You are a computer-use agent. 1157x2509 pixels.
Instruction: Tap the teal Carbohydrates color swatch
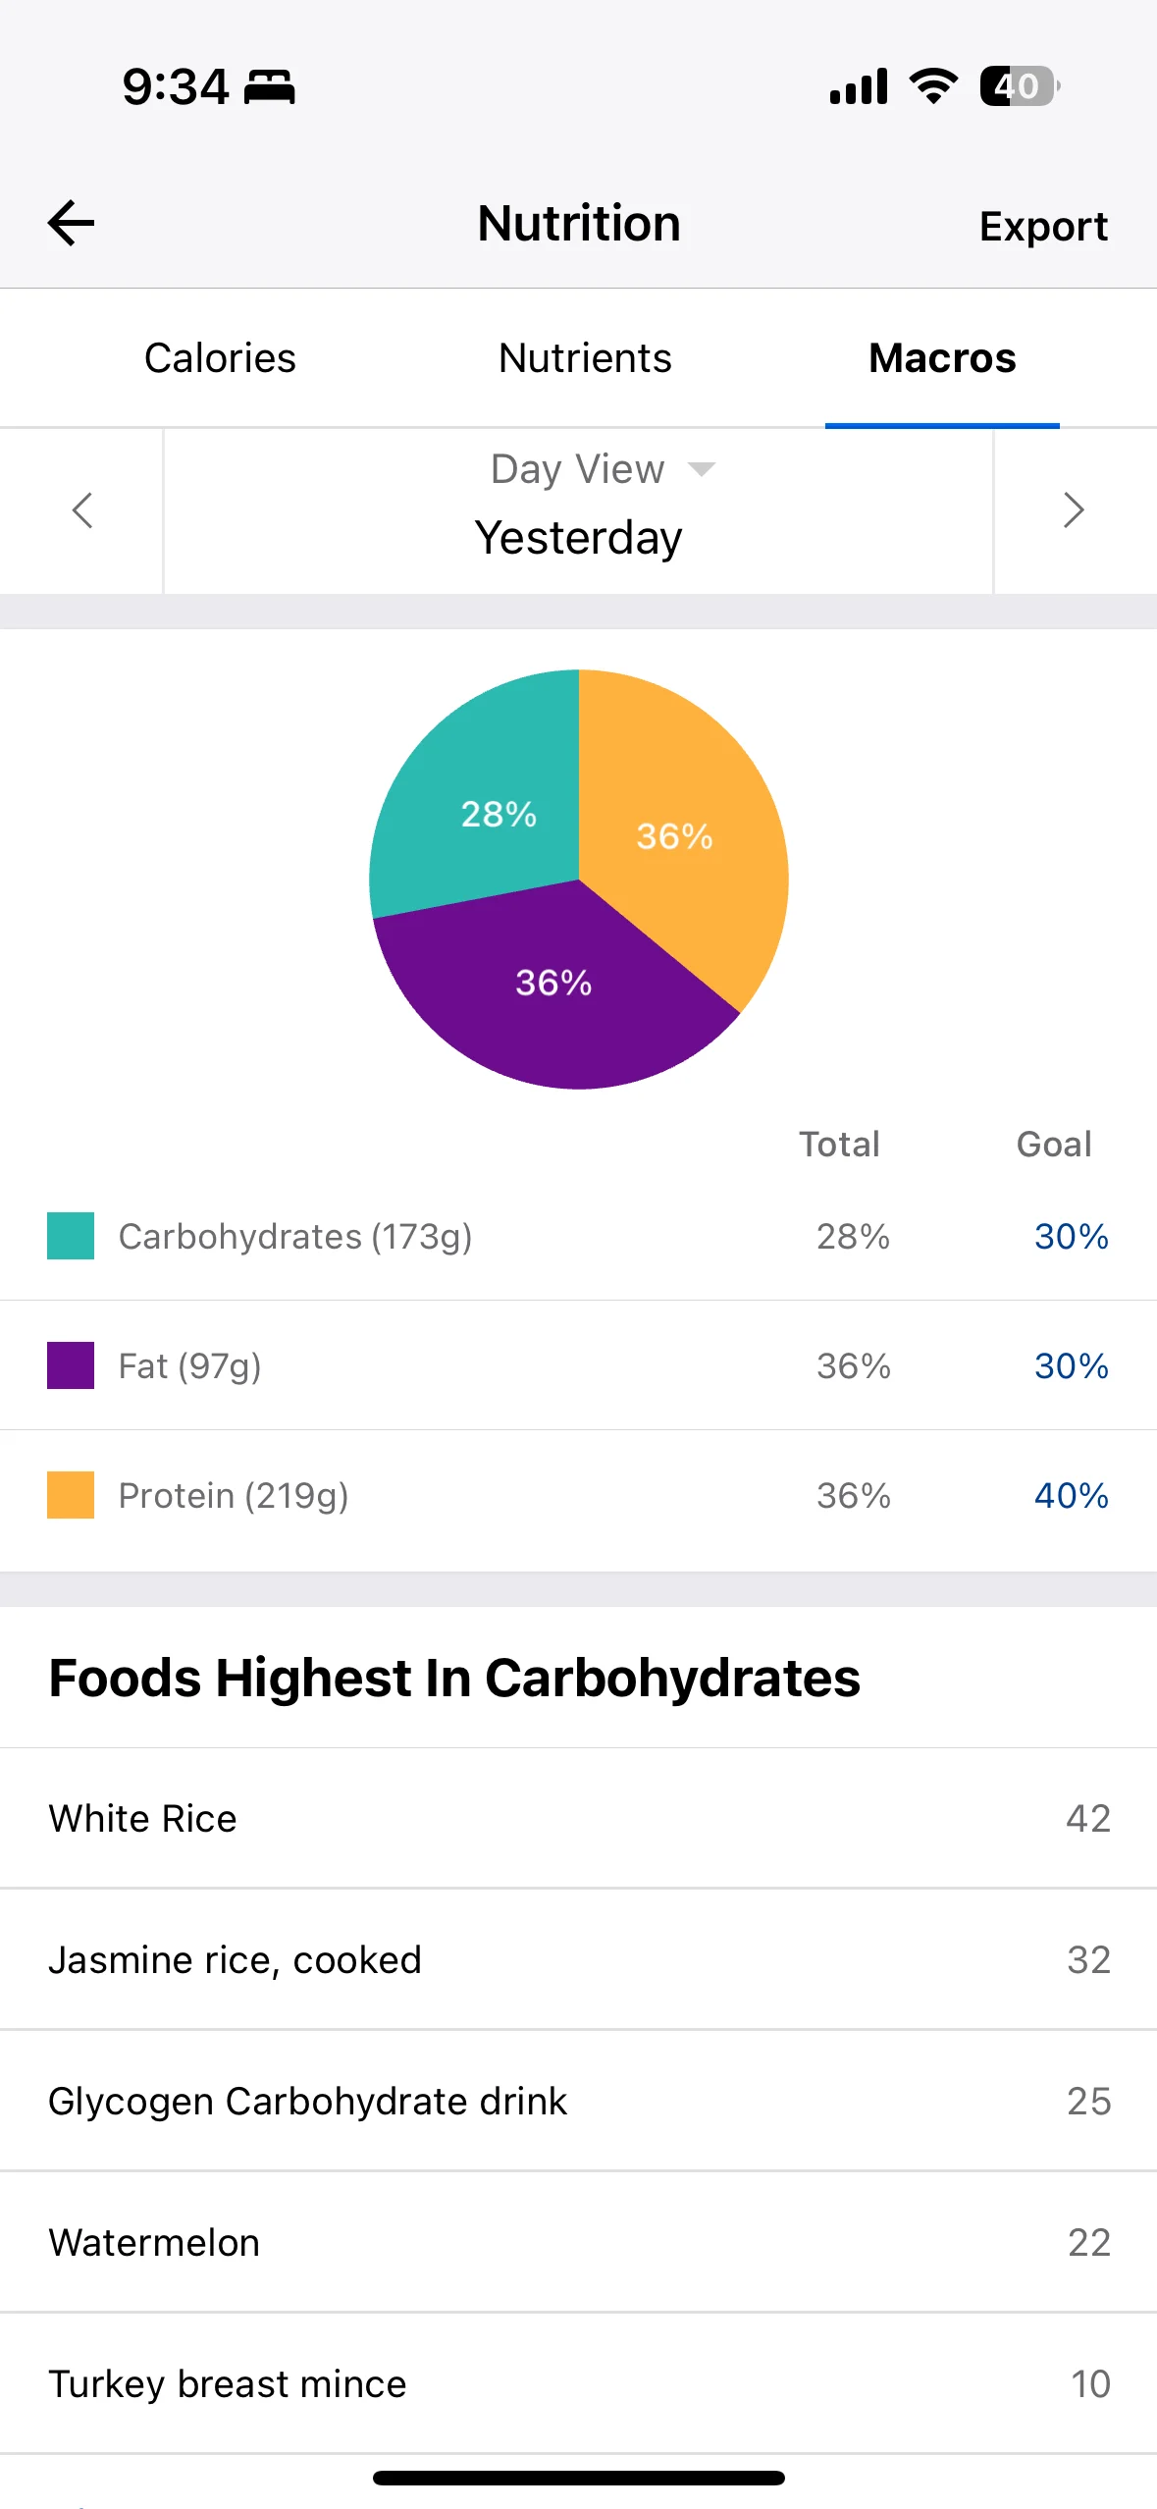pos(71,1236)
